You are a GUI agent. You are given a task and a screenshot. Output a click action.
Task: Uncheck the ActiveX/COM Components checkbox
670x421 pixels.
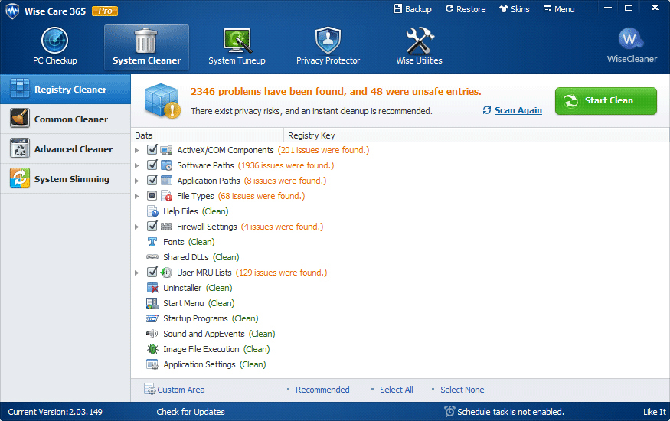[x=152, y=149]
